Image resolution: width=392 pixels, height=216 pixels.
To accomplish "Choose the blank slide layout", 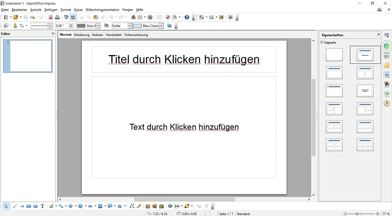I will 334,55.
